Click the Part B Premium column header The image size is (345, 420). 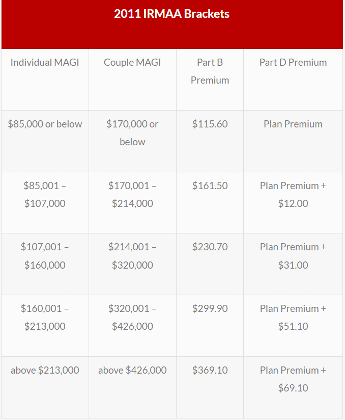pos(210,71)
